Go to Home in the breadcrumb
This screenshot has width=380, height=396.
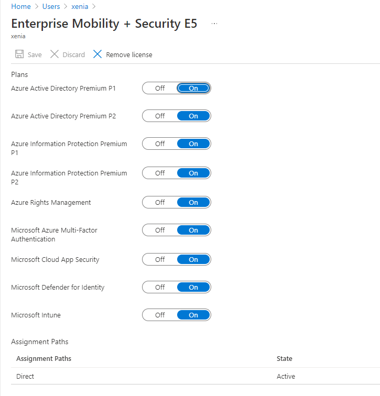(21, 6)
